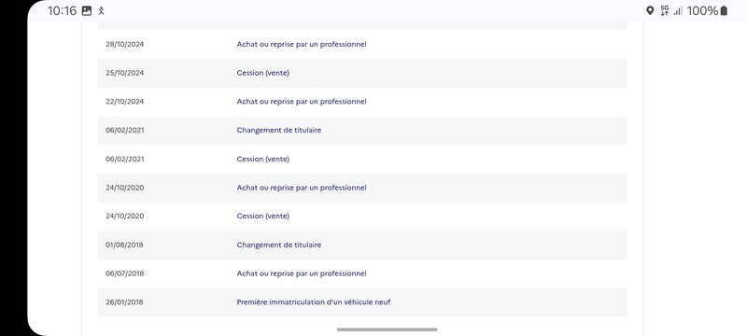
Task: Select the Cession (vente) entry dated 06/02/2021
Action: click(x=362, y=159)
